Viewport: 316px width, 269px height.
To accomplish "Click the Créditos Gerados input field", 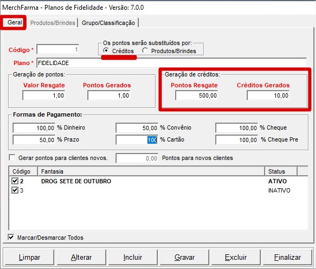I will point(268,95).
